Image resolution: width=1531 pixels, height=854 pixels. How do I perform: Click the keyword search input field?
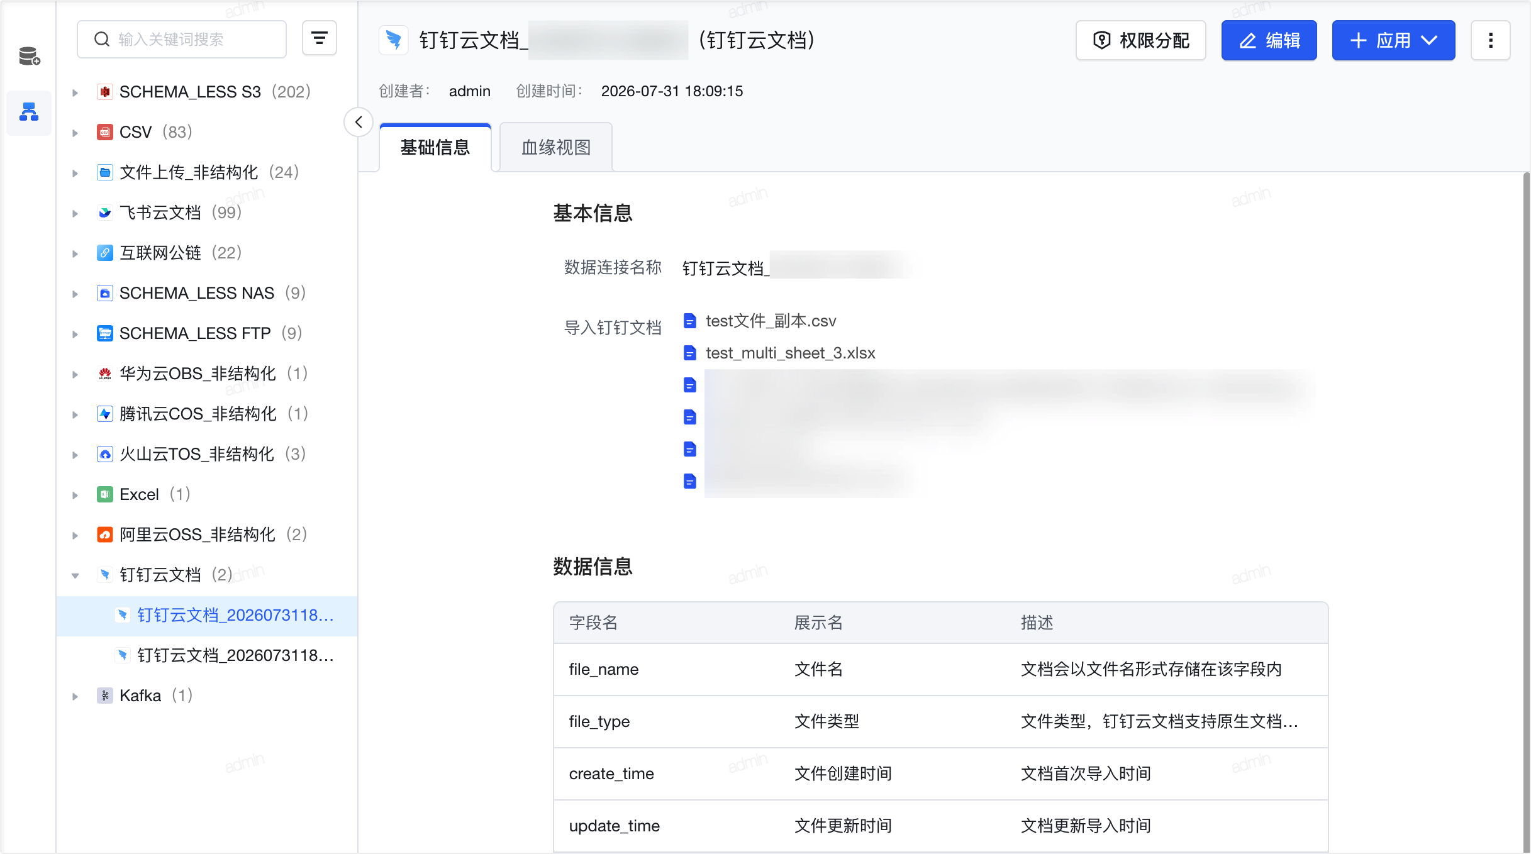click(x=182, y=39)
